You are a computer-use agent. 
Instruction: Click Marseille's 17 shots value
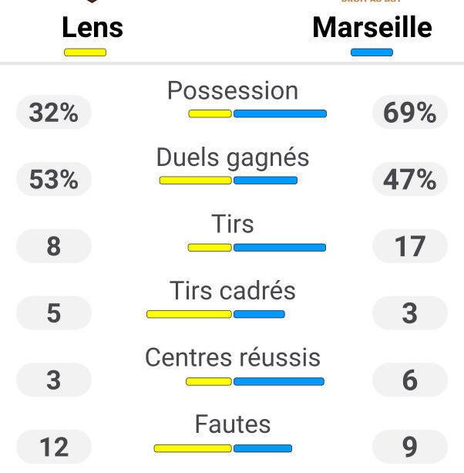pyautogui.click(x=409, y=247)
